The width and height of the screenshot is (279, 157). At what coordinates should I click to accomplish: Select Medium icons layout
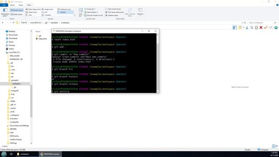click(x=65, y=9)
